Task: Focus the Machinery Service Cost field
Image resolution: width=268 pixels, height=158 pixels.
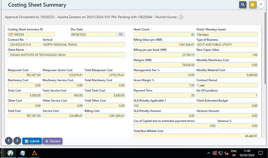Action: click(x=63, y=85)
